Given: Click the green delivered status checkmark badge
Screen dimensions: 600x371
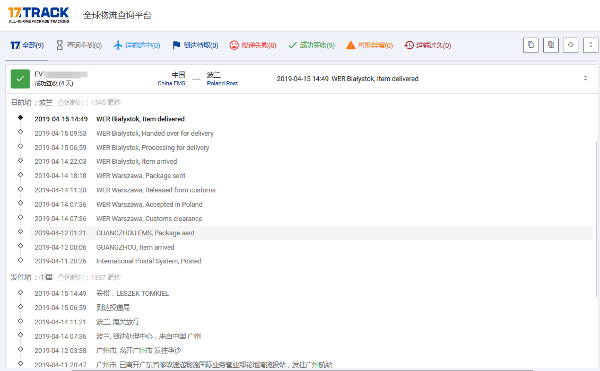Looking at the screenshot, I should pyautogui.click(x=20, y=78).
